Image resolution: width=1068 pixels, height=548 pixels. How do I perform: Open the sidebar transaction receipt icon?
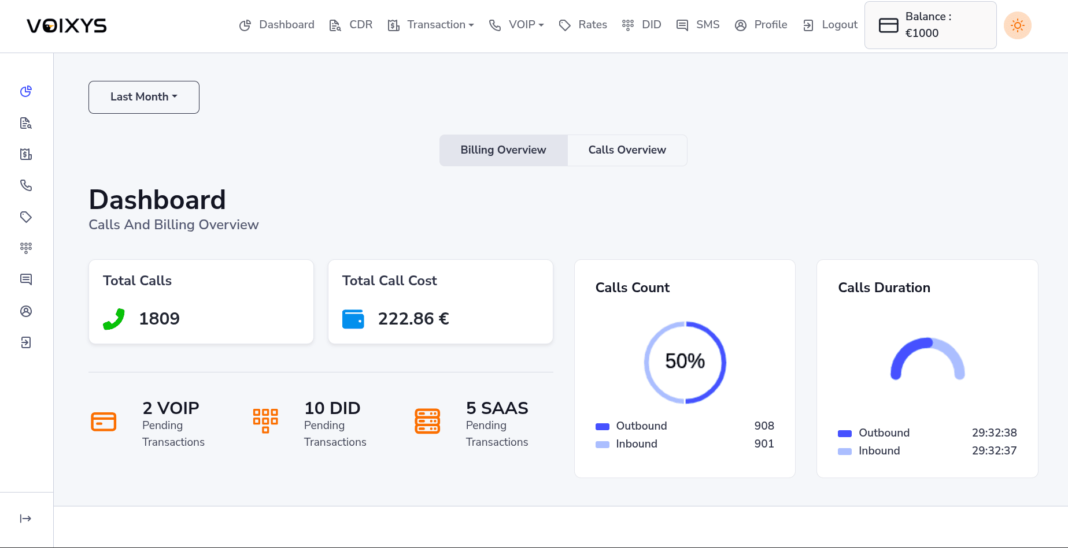(x=26, y=154)
